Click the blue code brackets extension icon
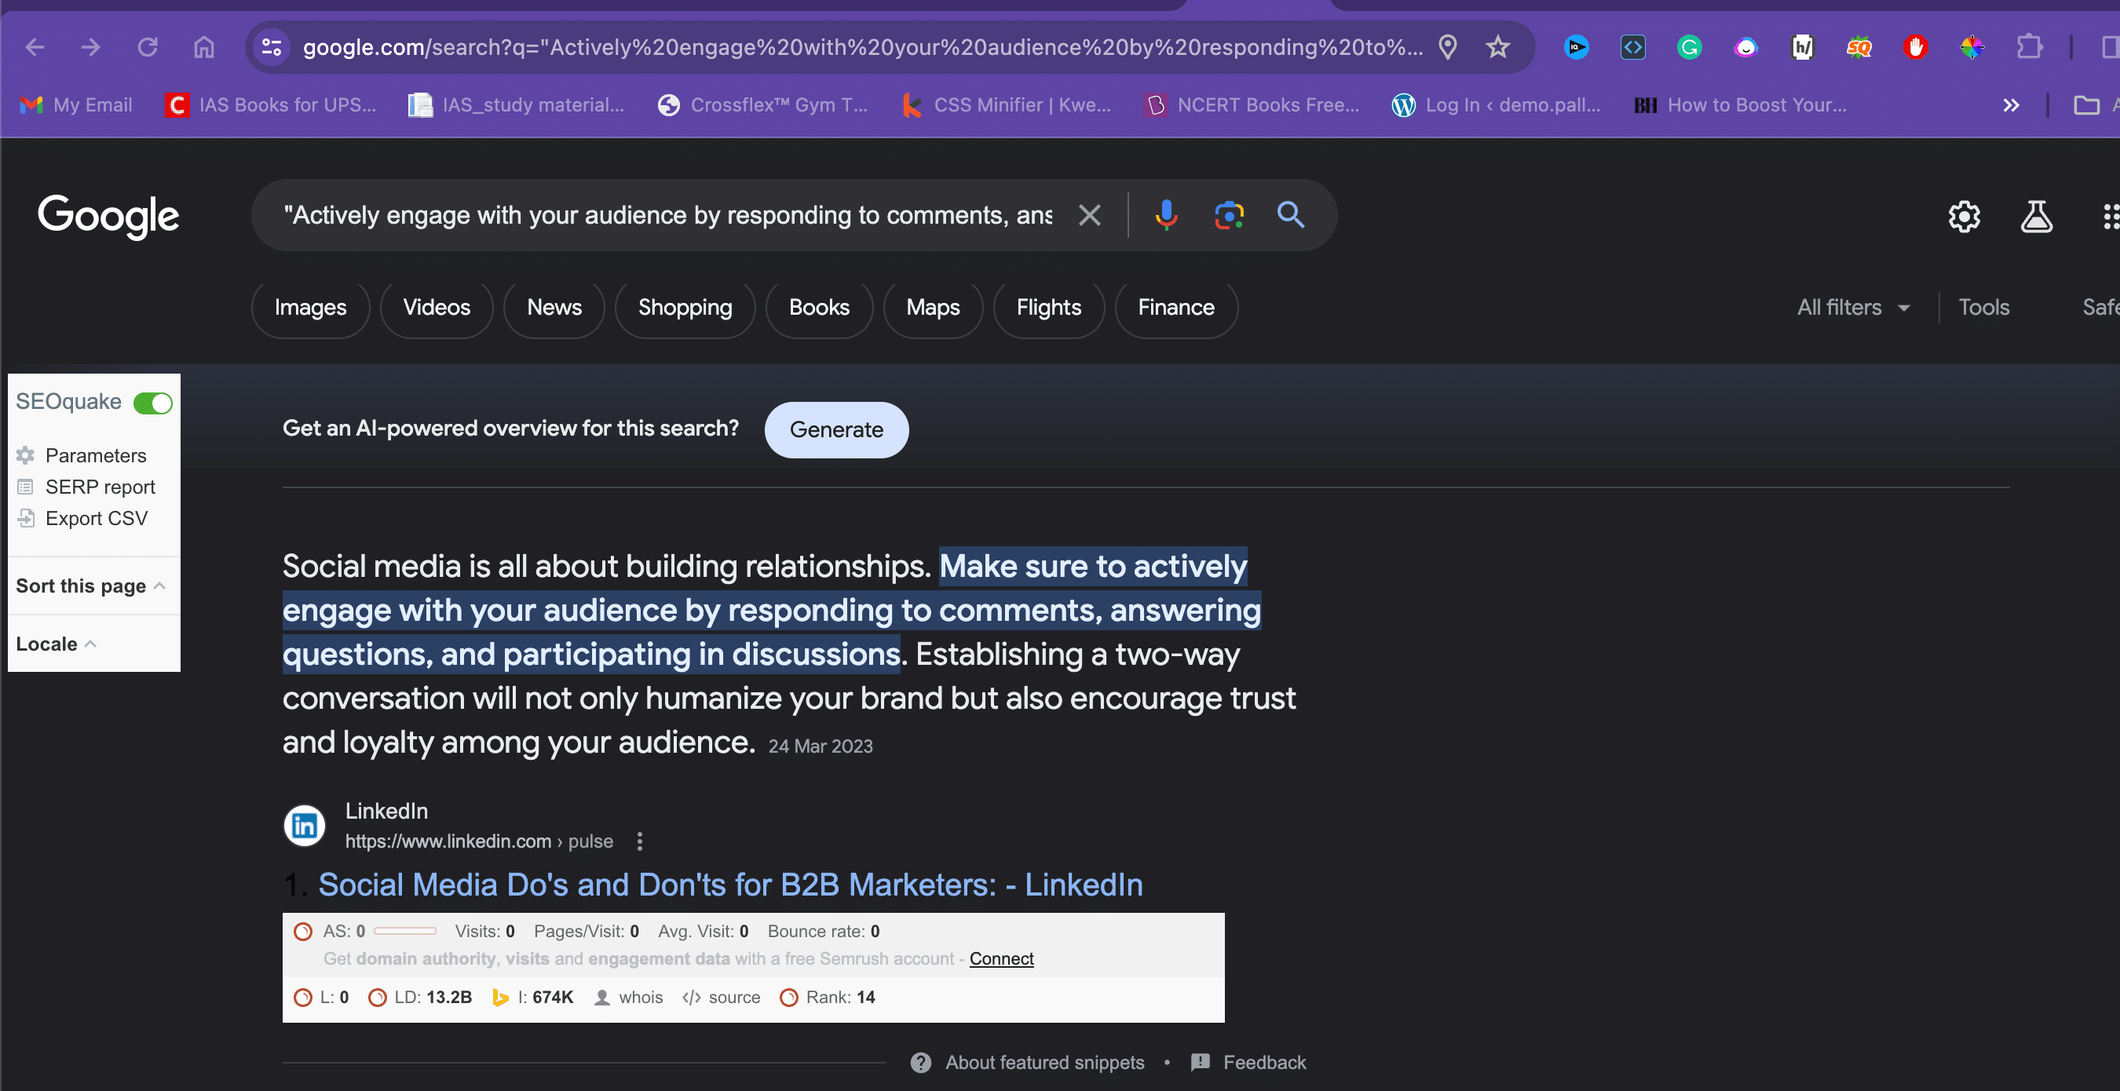Viewport: 2120px width, 1091px height. (x=1633, y=47)
